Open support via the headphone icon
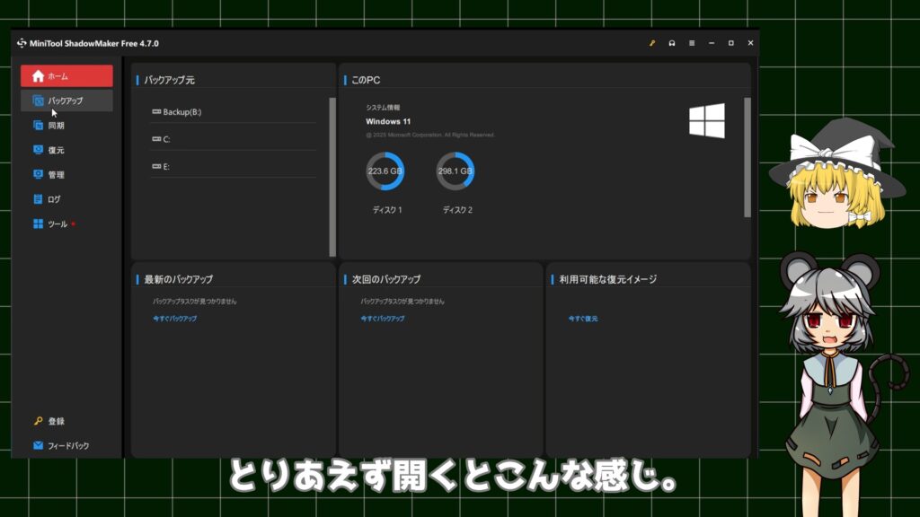The height and width of the screenshot is (517, 920). [x=672, y=43]
